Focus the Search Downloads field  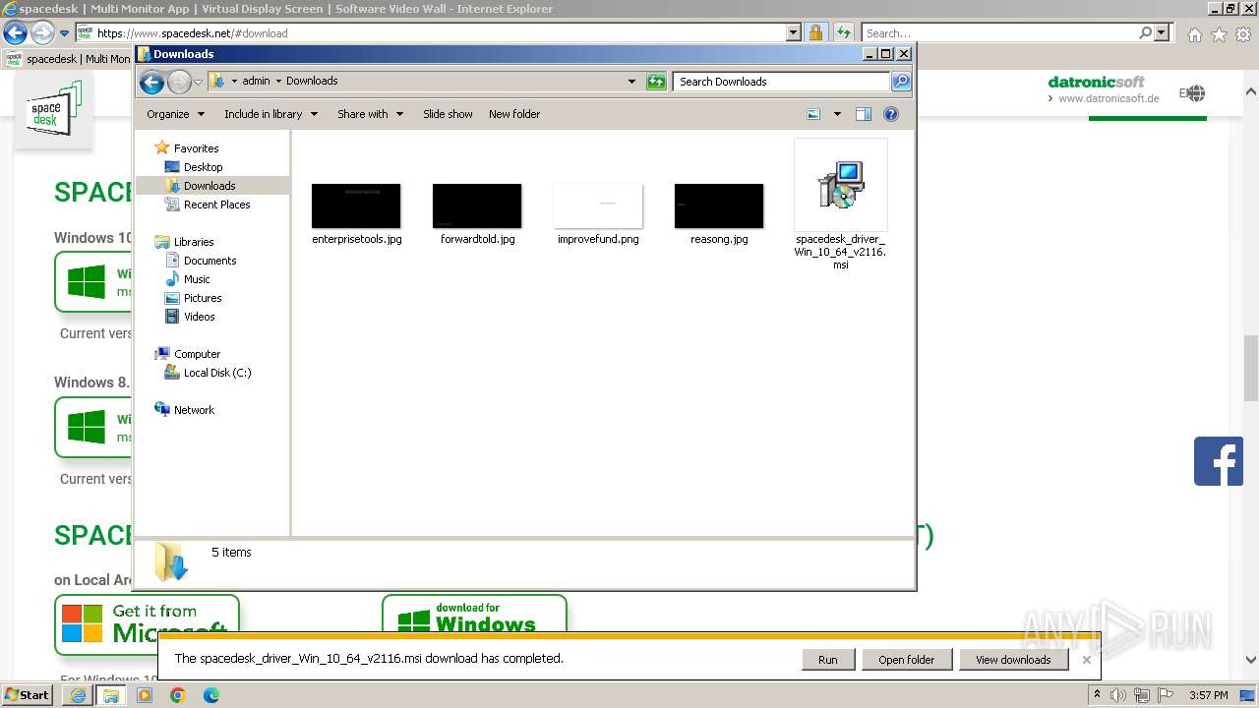[782, 82]
